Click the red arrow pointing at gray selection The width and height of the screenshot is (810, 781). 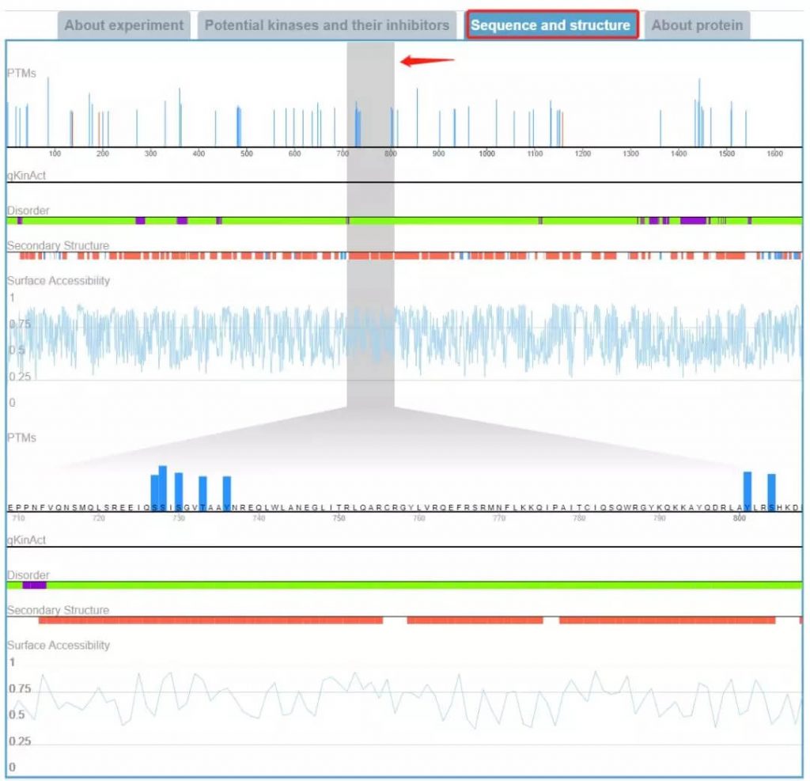pyautogui.click(x=428, y=61)
